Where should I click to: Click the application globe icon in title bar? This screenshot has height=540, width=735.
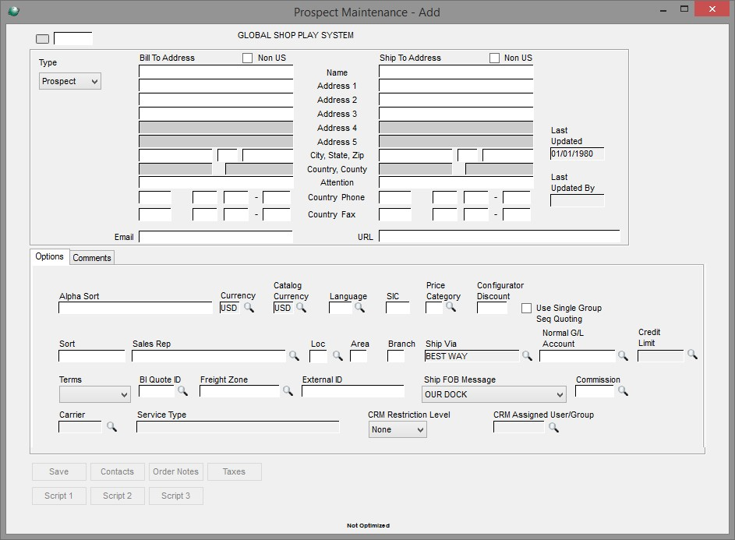[x=13, y=11]
